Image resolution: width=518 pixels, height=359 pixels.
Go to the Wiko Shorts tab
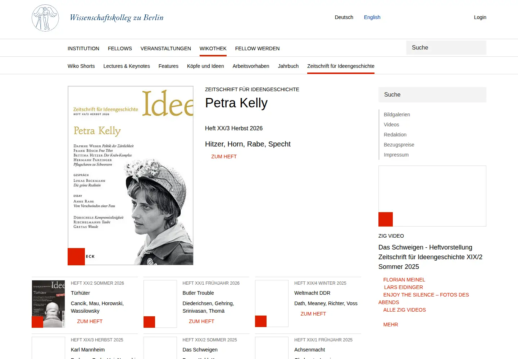[81, 66]
